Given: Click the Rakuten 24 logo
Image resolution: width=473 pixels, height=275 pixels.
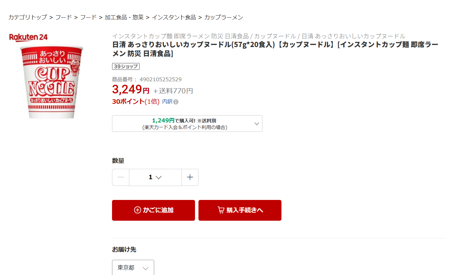Looking at the screenshot, I should pos(28,37).
